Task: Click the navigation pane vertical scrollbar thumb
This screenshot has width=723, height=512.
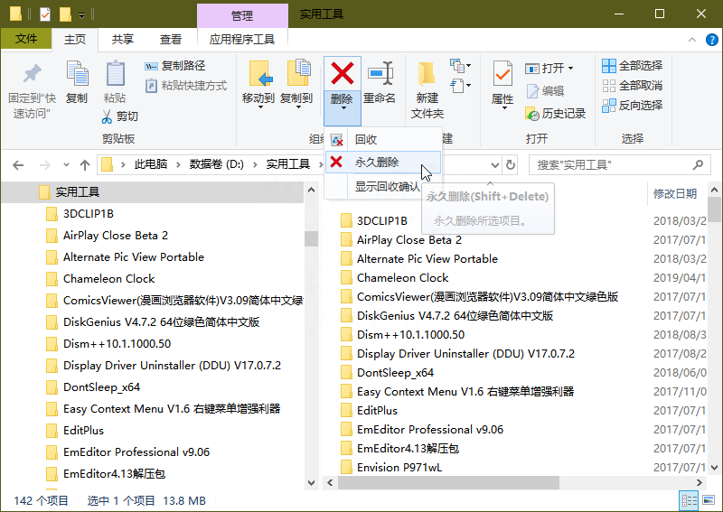Action: [311, 238]
